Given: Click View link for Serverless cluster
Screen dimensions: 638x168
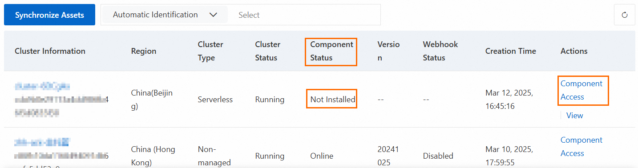Looking at the screenshot, I should pos(574,116).
